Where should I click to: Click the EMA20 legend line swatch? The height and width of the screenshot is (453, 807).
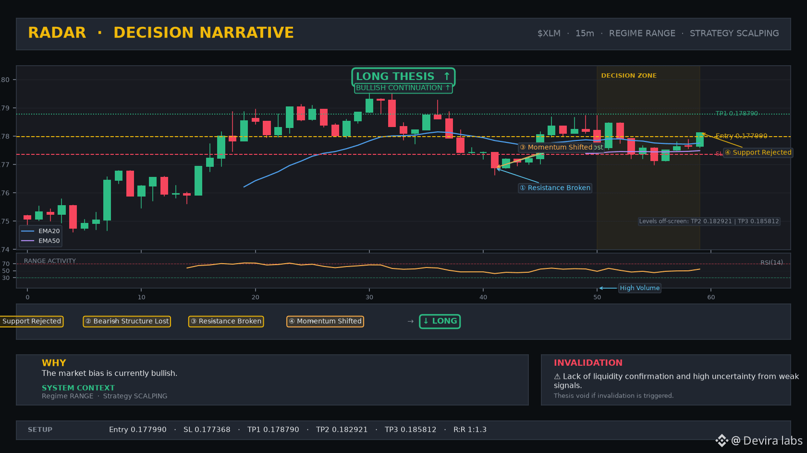(x=28, y=231)
